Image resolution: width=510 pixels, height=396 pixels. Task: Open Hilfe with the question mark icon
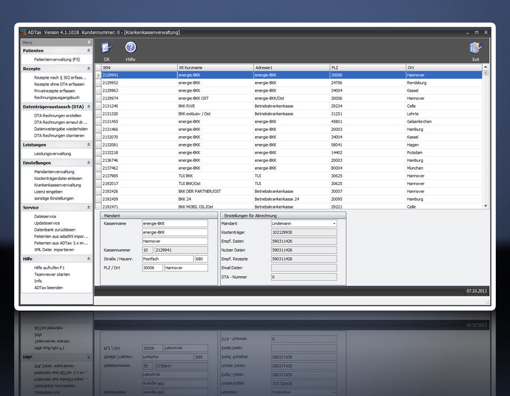(130, 48)
